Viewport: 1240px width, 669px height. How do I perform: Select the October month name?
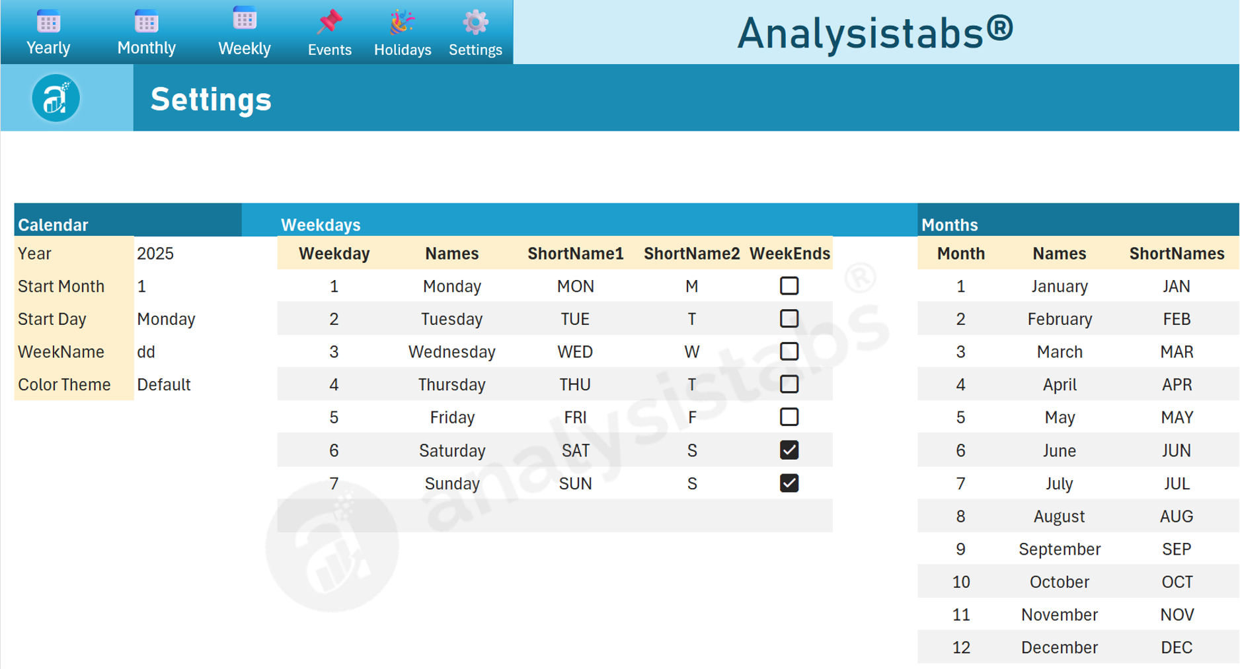point(1059,582)
